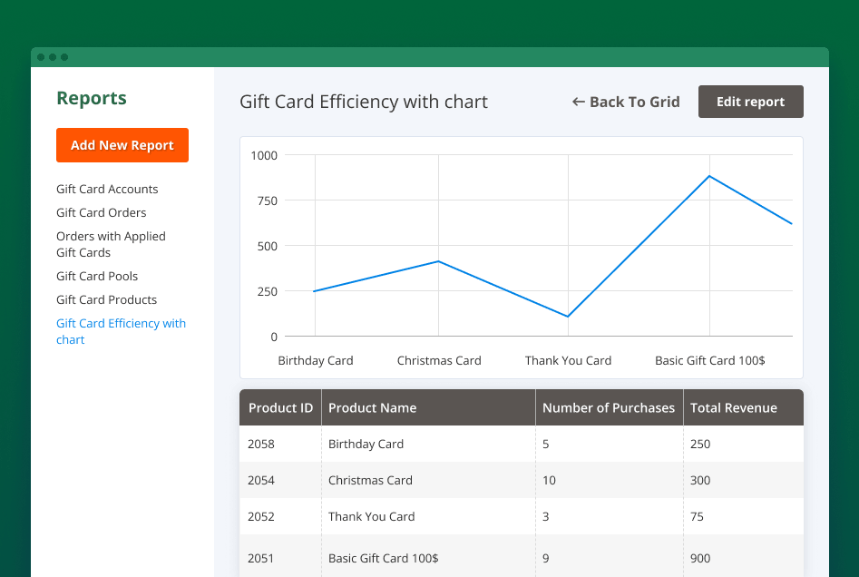Open the Gift Card Accounts report

[106, 189]
